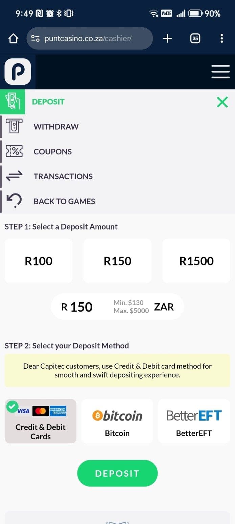Viewport: 235px width, 524px height.
Task: Open the ZAR currency selector
Action: pyautogui.click(x=164, y=307)
